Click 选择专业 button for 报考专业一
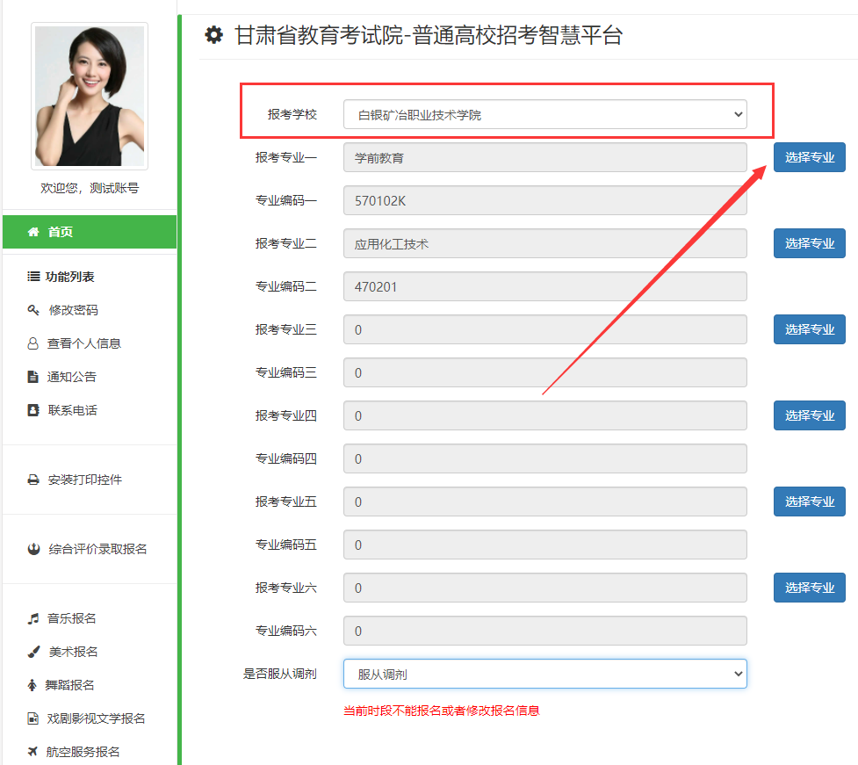 point(809,157)
